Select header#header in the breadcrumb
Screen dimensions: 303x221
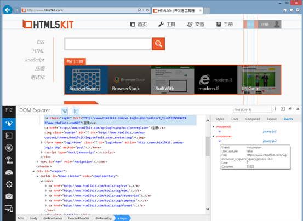(79, 218)
